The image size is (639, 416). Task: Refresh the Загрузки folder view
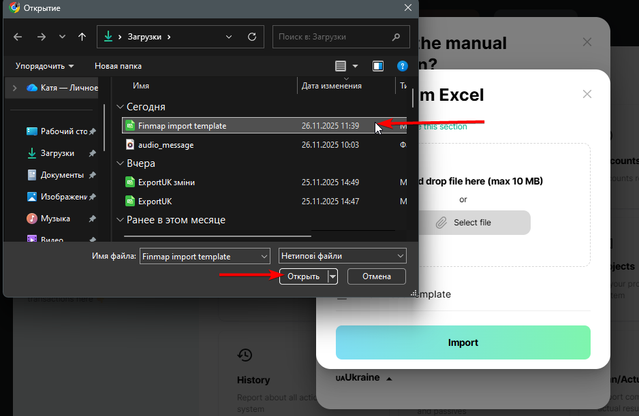[x=252, y=37]
